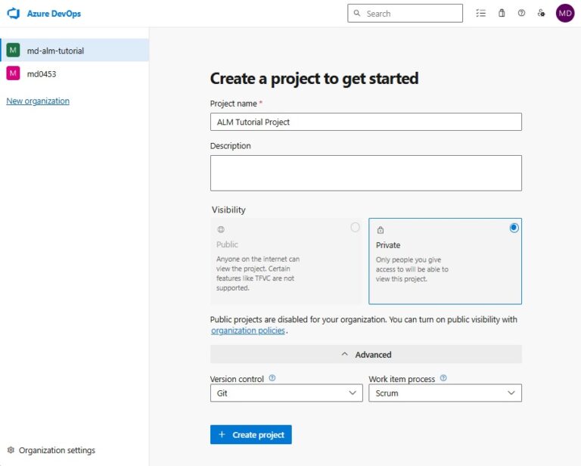Open the organization policies link
This screenshot has width=581, height=466.
[x=248, y=331]
